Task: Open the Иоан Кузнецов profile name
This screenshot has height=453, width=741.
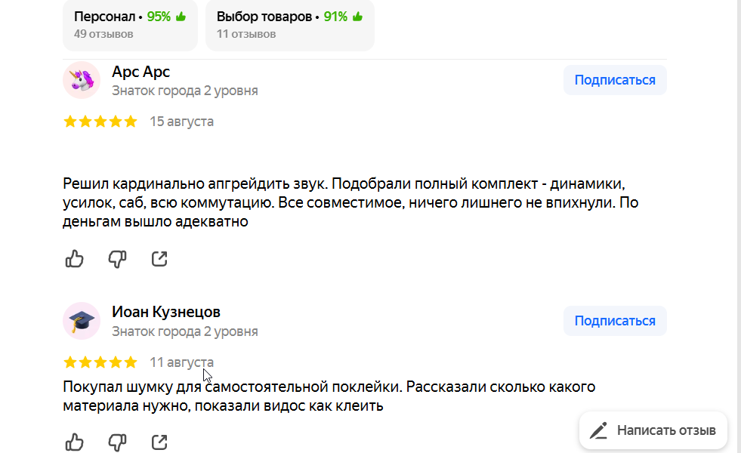Action: (166, 312)
